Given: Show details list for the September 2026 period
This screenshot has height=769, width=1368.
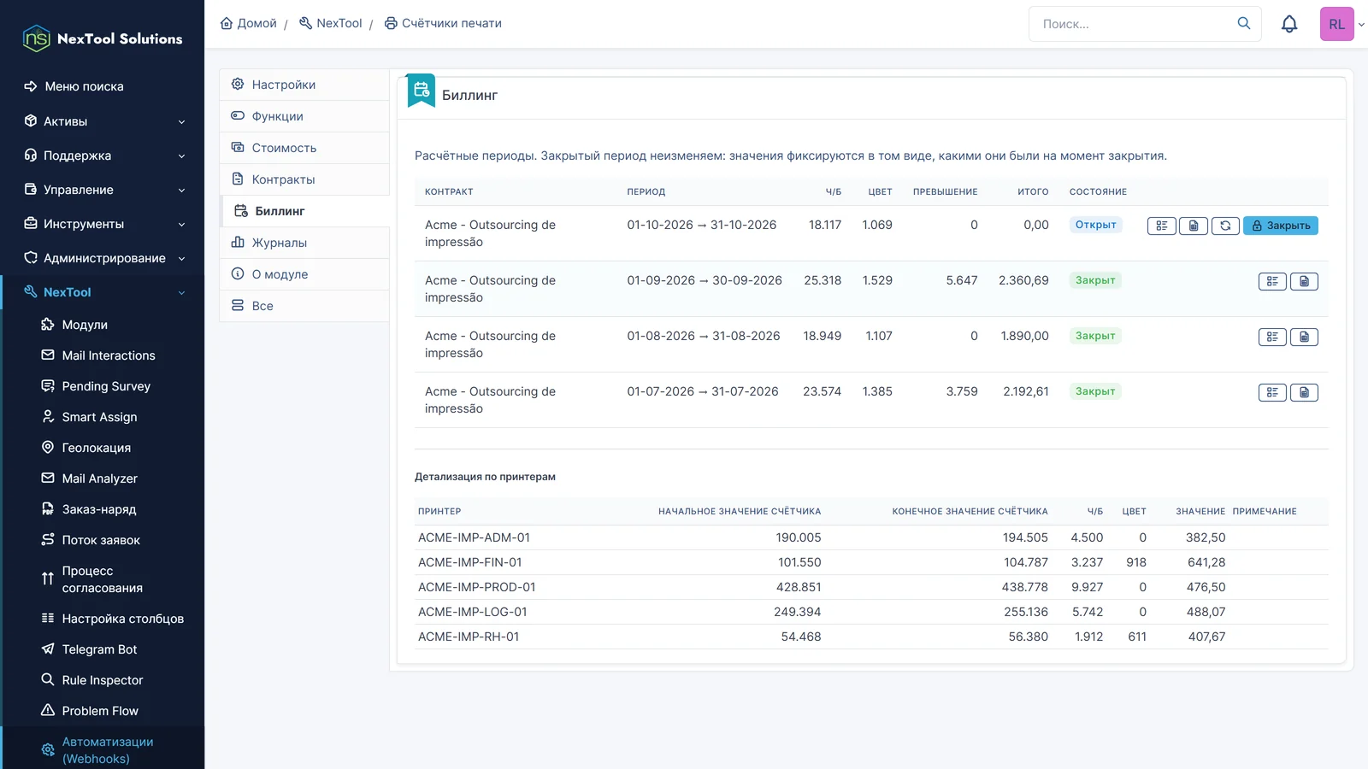Looking at the screenshot, I should point(1272,281).
